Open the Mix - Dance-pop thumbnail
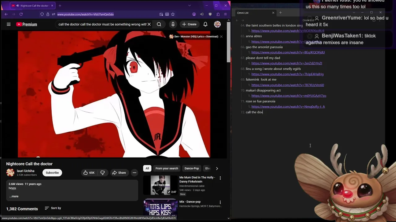Screen dimensions: 396x222 (160, 208)
